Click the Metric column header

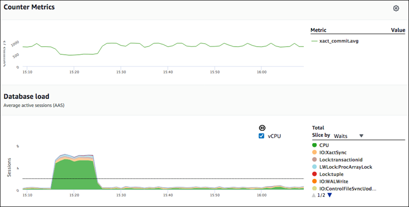click(x=319, y=30)
